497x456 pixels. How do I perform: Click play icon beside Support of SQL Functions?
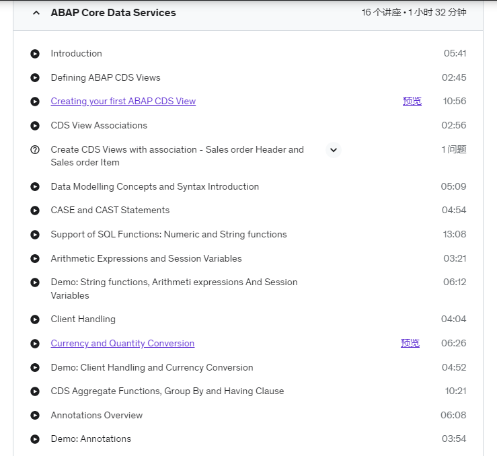coord(35,235)
